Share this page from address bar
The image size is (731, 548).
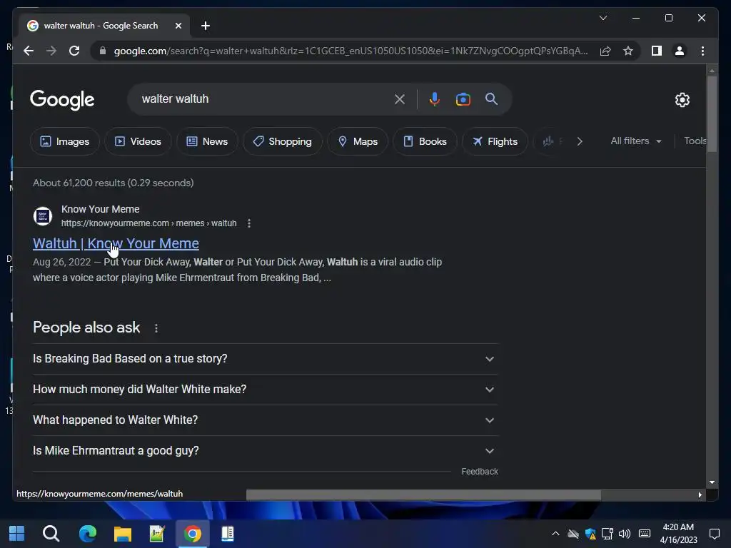(x=605, y=51)
